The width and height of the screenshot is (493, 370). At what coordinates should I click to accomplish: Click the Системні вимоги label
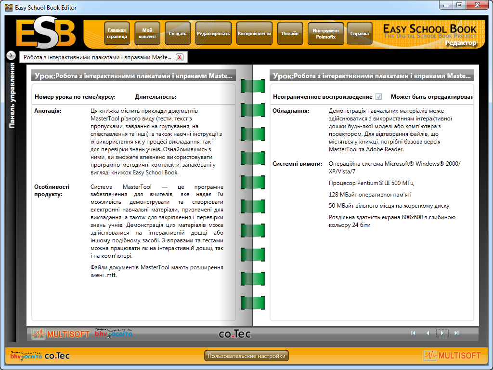[297, 164]
